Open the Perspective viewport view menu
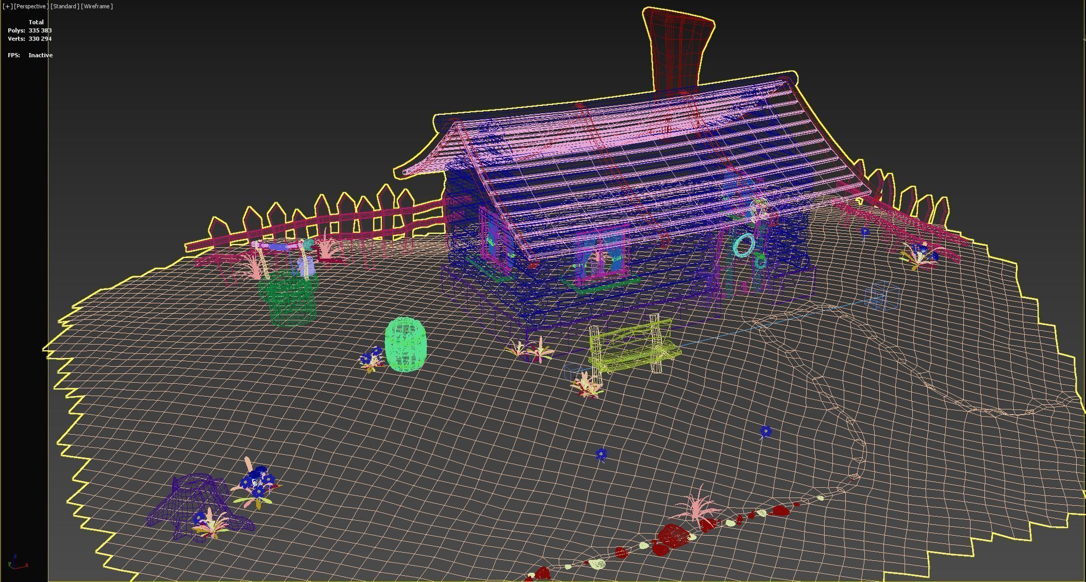 [31, 6]
